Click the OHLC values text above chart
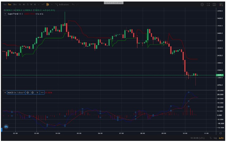 [x=29, y=10]
